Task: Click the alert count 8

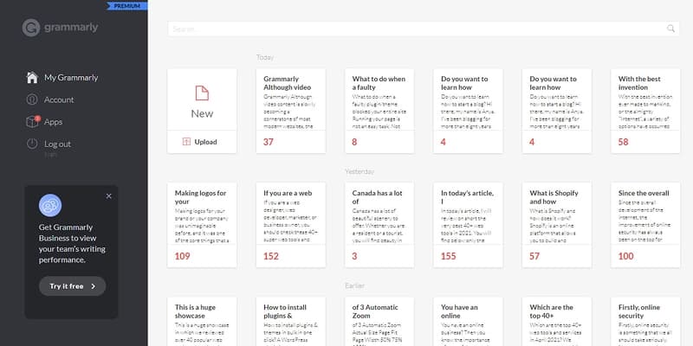Action: click(x=354, y=142)
